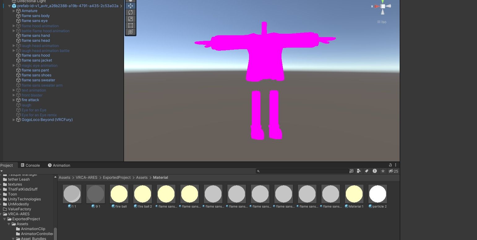Select flame sans jacket in Hierarchy

(37, 60)
